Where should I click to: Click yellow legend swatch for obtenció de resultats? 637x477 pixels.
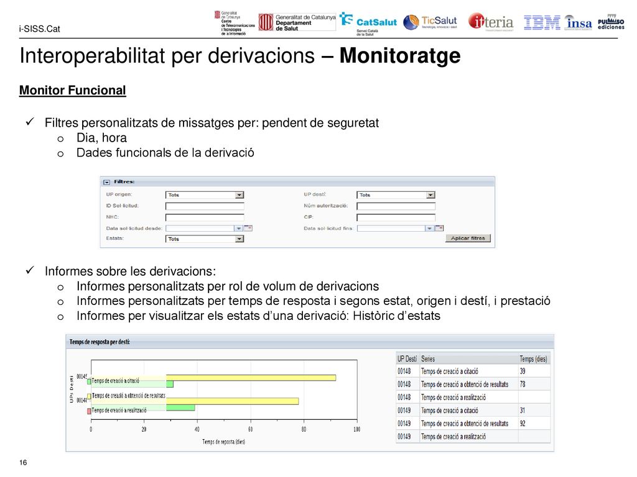(90, 396)
